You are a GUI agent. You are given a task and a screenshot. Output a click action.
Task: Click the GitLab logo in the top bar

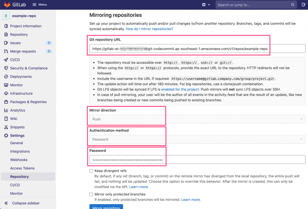pyautogui.click(x=7, y=4)
